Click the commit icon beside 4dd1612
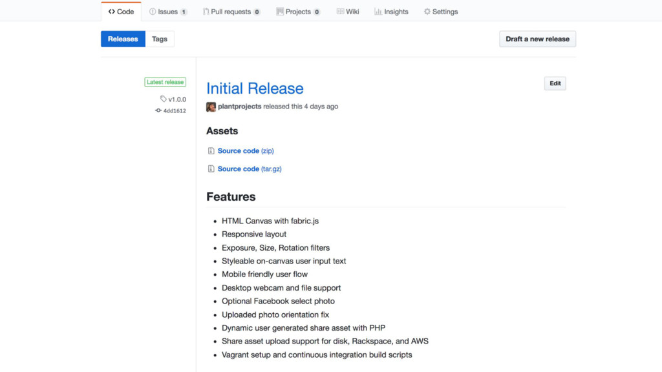This screenshot has height=372, width=662. point(158,110)
